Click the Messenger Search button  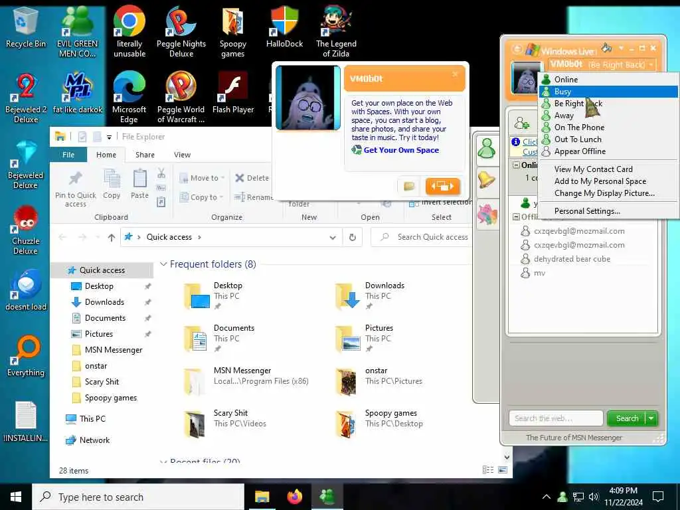click(x=627, y=418)
